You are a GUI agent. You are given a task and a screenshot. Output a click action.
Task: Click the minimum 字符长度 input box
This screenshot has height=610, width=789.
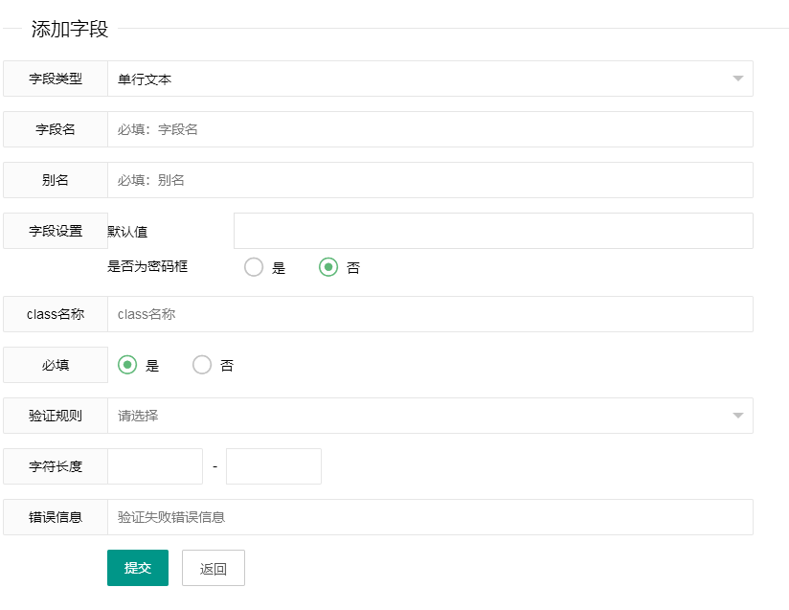point(153,465)
